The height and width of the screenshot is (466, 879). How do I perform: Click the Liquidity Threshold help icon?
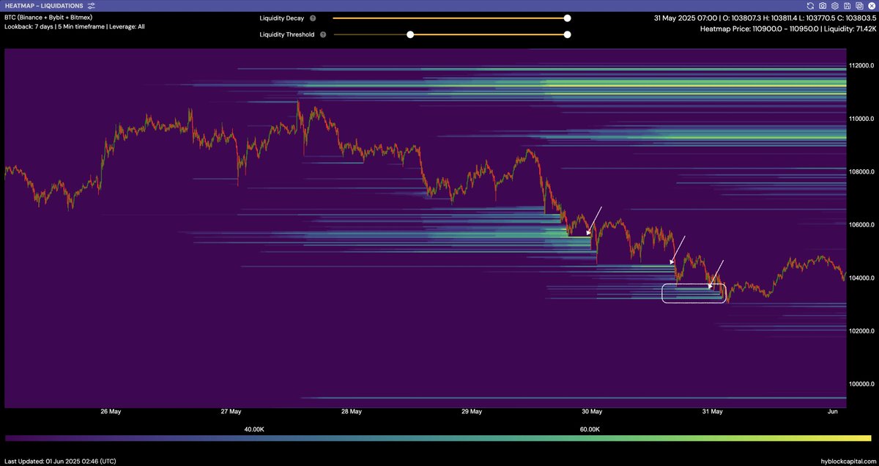(323, 34)
